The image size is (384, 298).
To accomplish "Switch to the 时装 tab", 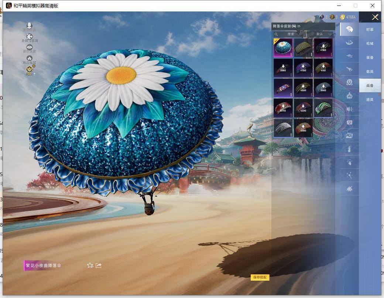I will point(370,29).
